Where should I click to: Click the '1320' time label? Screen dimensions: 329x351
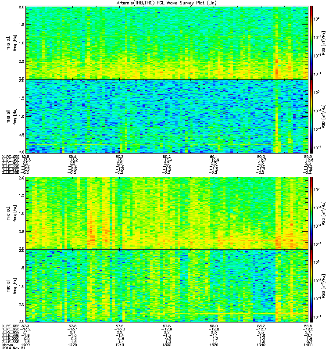click(214, 345)
